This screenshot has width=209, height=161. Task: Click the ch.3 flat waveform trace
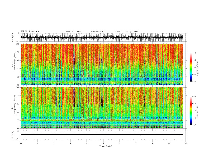[102, 135]
